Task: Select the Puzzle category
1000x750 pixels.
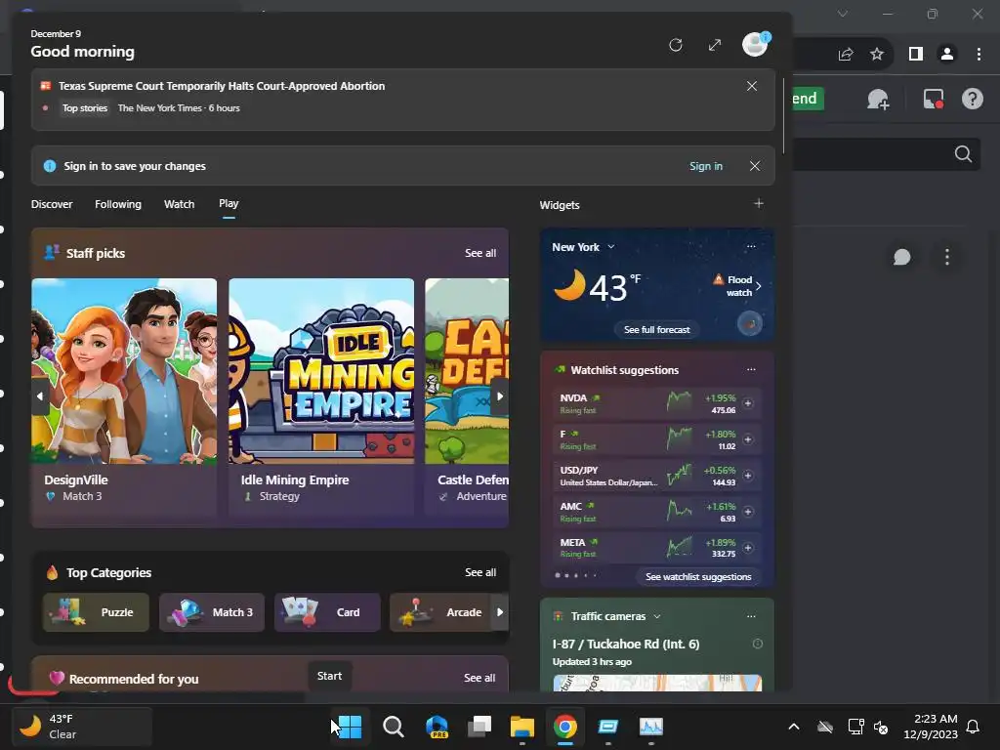Action: click(x=96, y=612)
